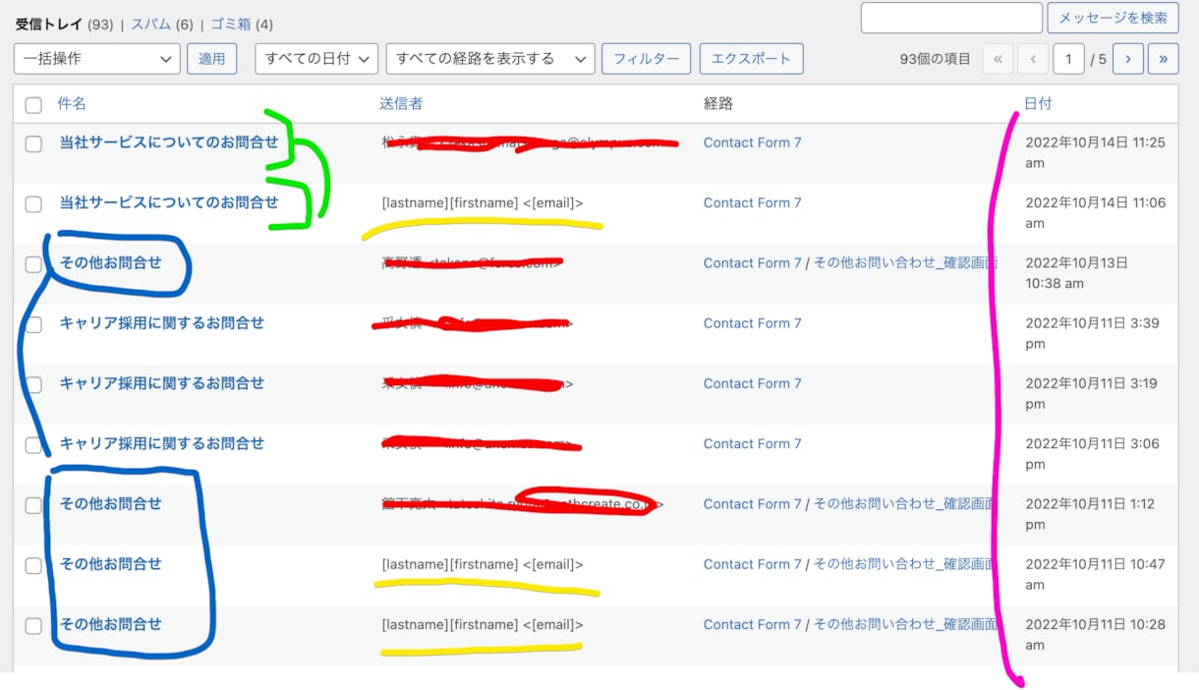
Task: Open the すべての日付 date filter dropdown
Action: click(x=316, y=59)
